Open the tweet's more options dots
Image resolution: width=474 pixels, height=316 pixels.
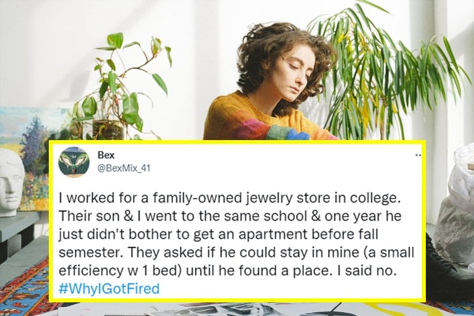point(417,155)
